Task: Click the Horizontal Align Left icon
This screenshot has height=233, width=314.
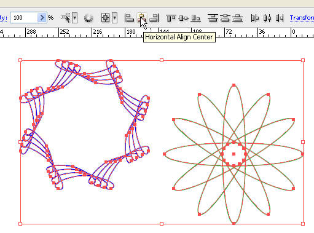Action: click(x=129, y=18)
